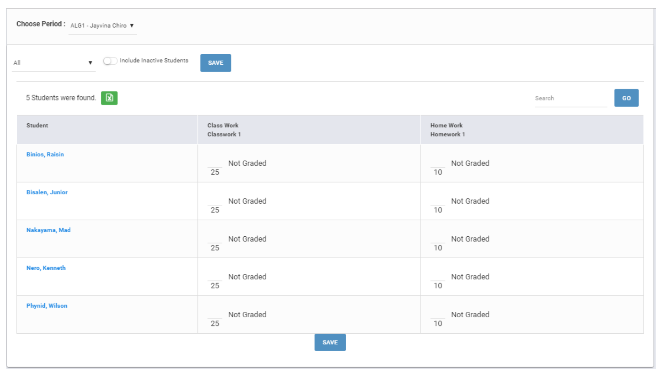The image size is (665, 376).
Task: Toggle Include Inactive Students switch
Action: point(110,61)
